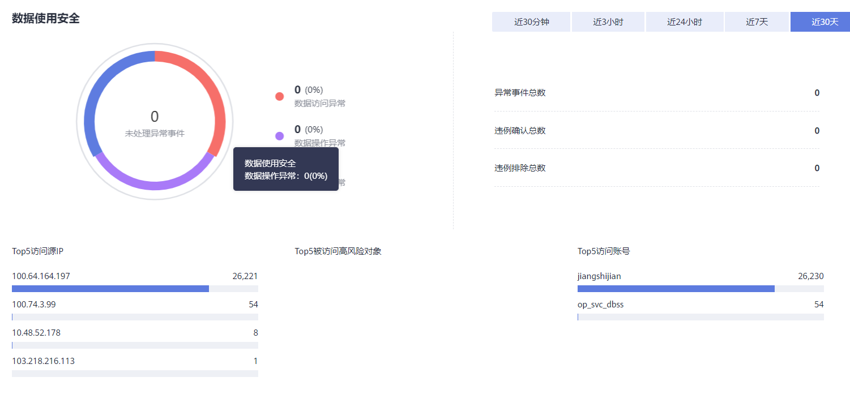This screenshot has width=850, height=394.
Task: Dismiss the 数据操作异常 tooltip popup
Action: 285,169
